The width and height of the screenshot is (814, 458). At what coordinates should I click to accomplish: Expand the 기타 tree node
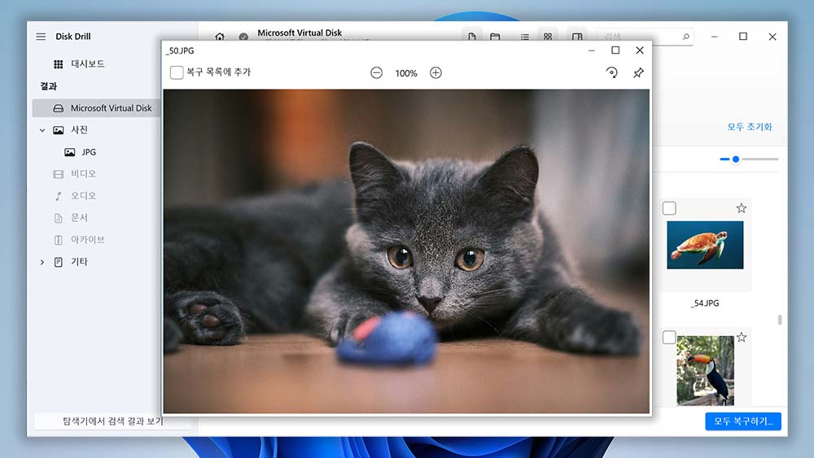(42, 263)
